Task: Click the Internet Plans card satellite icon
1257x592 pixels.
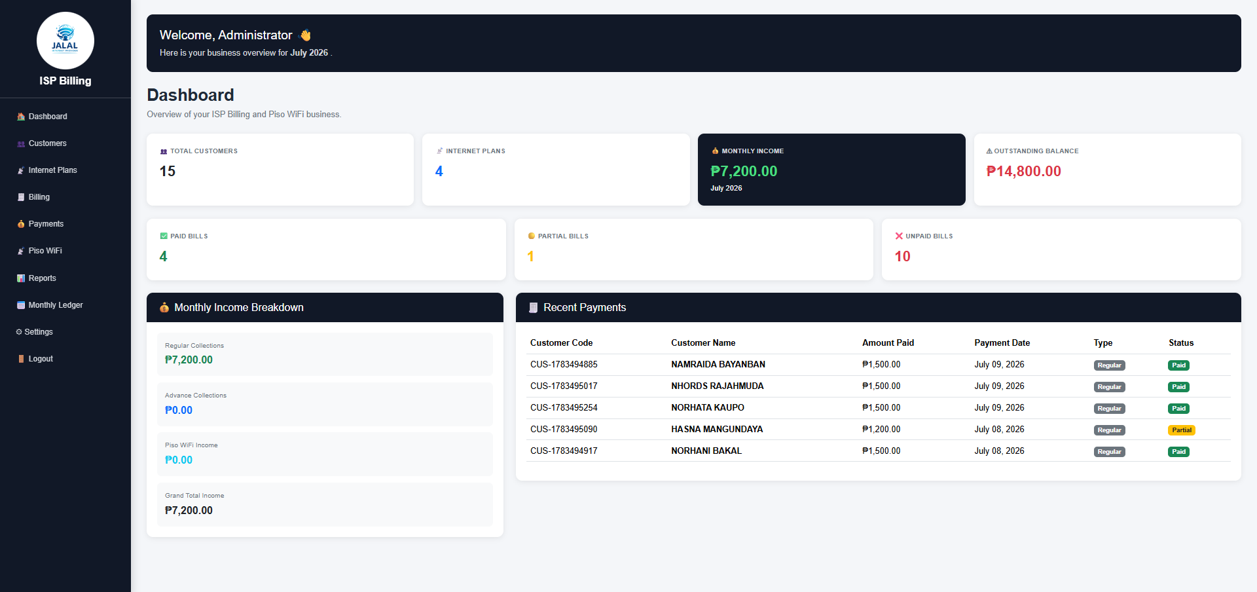Action: tap(439, 151)
